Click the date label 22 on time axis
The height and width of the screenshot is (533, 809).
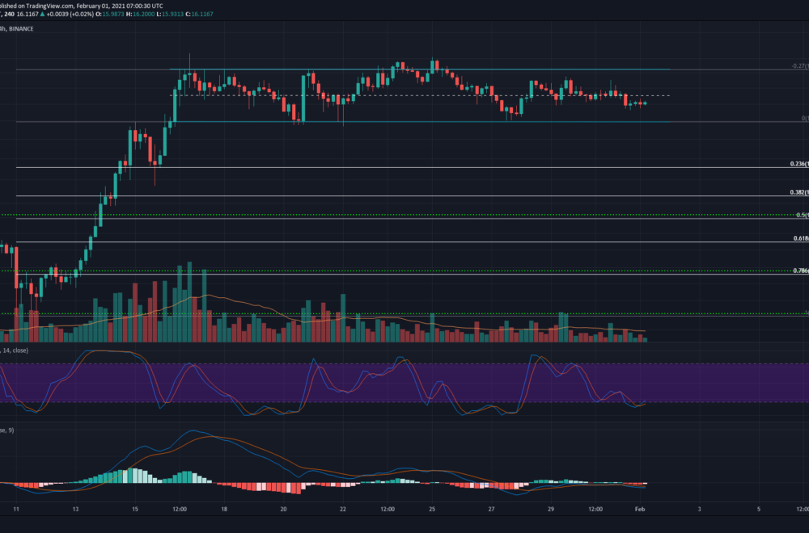(343, 509)
